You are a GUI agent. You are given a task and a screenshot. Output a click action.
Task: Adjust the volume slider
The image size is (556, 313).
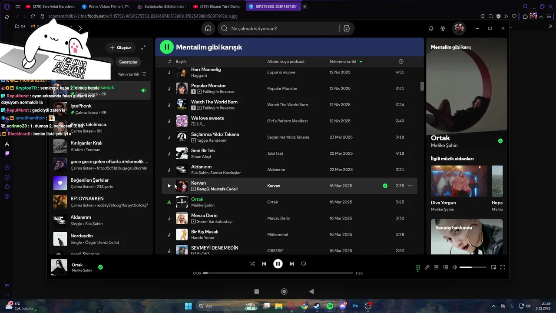coord(473,267)
